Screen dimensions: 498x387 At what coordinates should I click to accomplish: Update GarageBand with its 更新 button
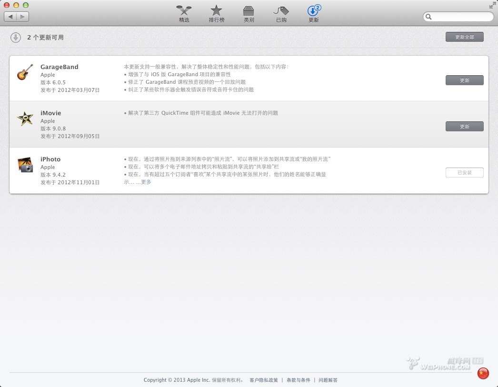tap(464, 80)
